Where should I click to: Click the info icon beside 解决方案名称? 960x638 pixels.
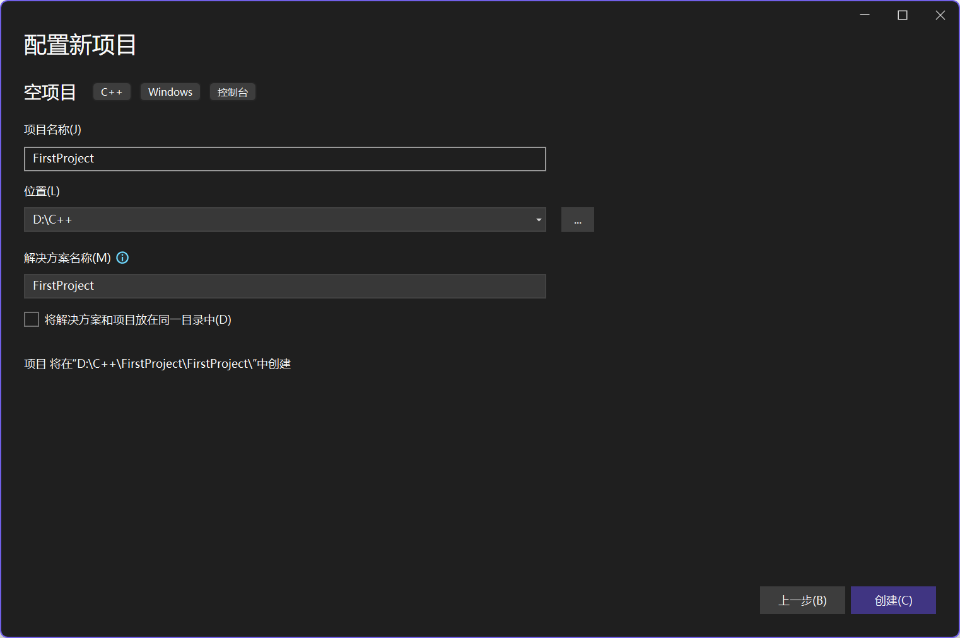click(122, 258)
